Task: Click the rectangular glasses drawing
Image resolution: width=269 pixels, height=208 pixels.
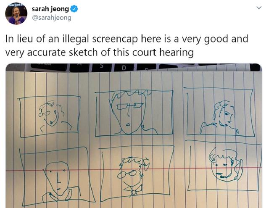Action: [x=130, y=106]
